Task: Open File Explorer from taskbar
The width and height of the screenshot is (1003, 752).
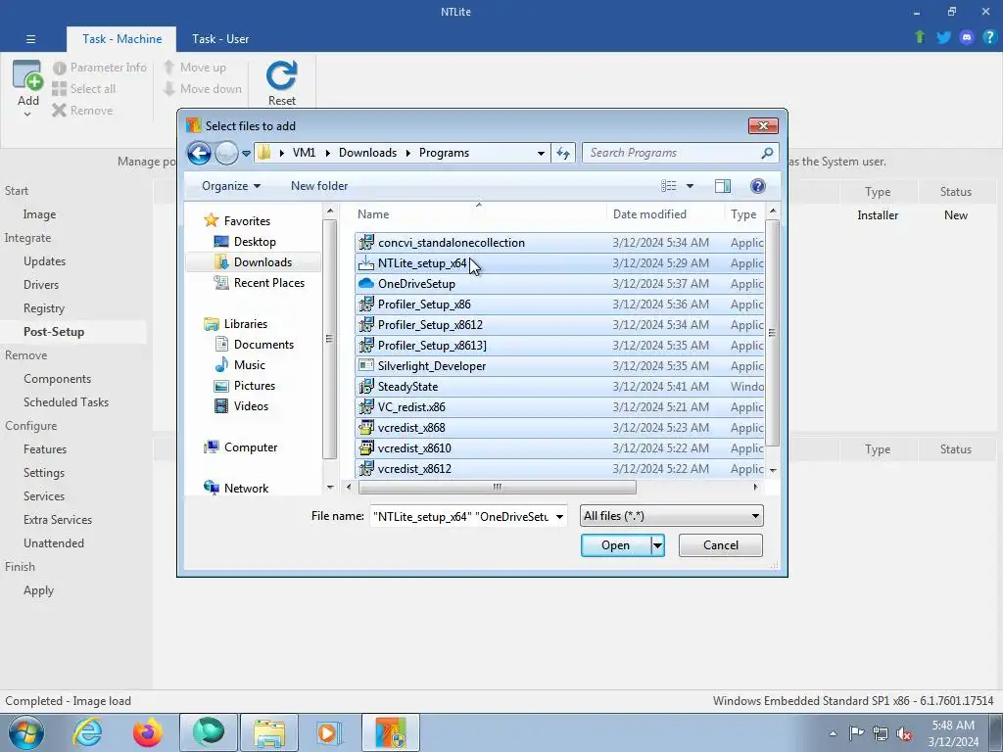Action: pos(269,732)
